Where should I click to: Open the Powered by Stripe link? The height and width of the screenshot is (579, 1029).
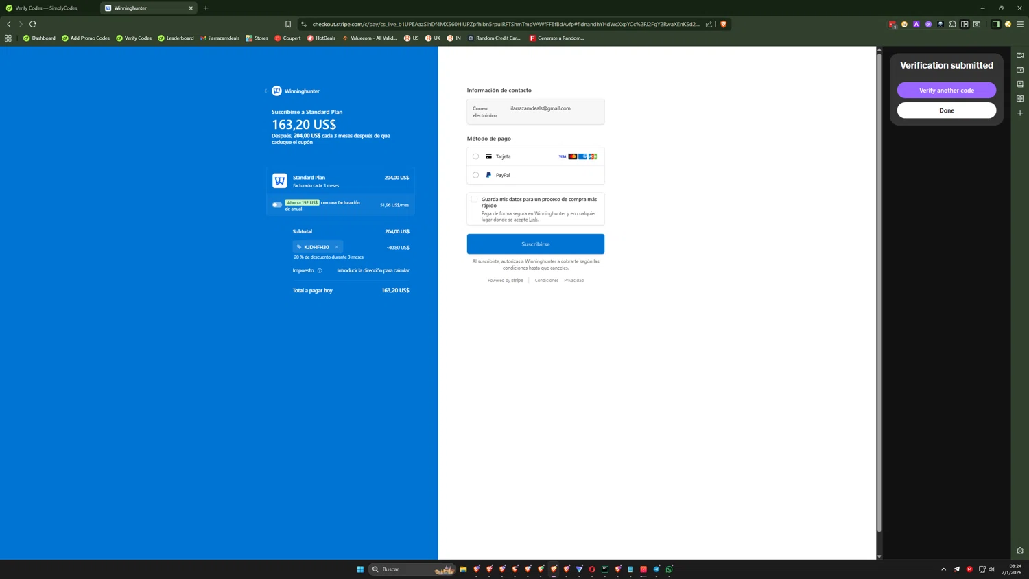506,280
